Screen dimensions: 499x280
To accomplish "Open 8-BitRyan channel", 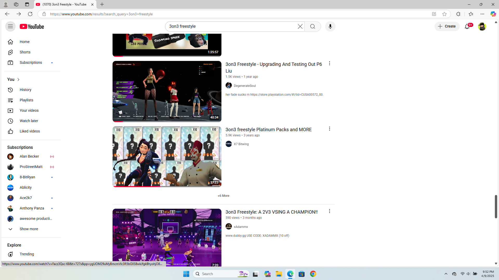I will pos(31,177).
